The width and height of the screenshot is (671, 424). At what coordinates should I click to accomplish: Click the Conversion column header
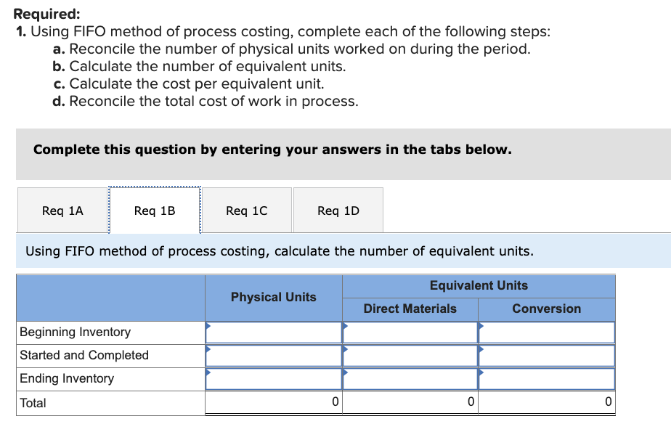545,309
